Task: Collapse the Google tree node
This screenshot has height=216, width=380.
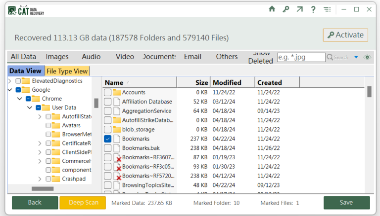Action: tap(10, 90)
